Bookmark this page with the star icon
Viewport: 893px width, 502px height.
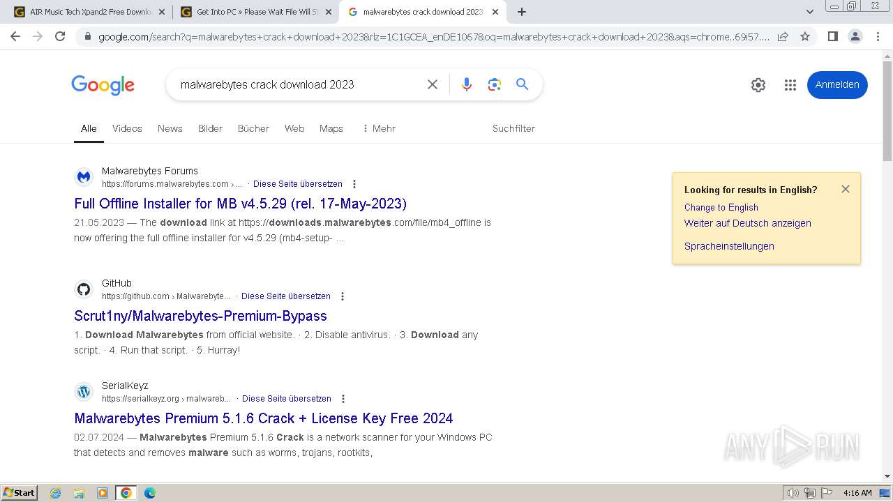pos(805,36)
